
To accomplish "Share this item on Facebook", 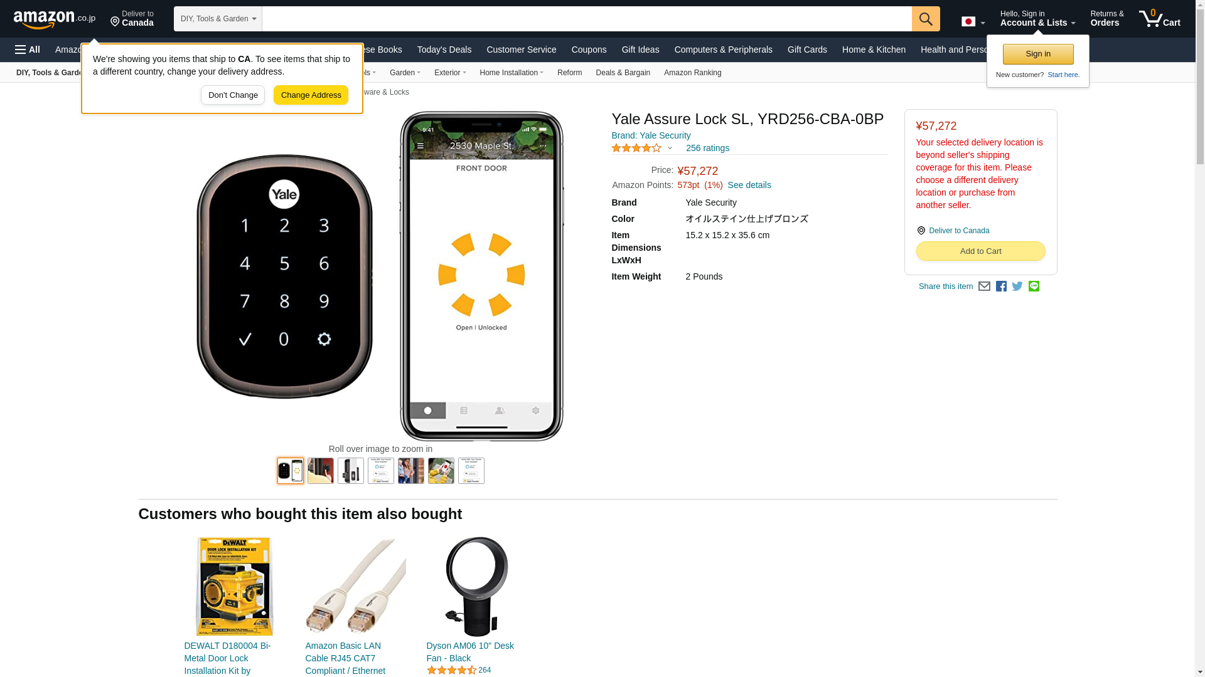I will tap(1001, 286).
